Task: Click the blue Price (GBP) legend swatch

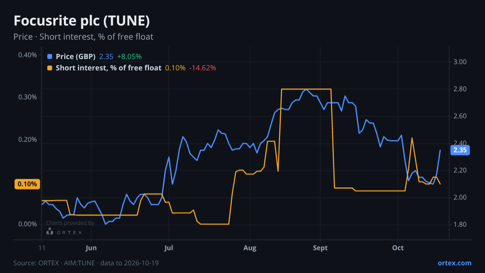Action: (50, 57)
